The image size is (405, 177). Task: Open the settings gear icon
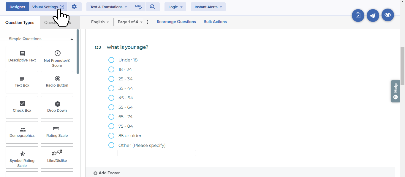tap(74, 7)
